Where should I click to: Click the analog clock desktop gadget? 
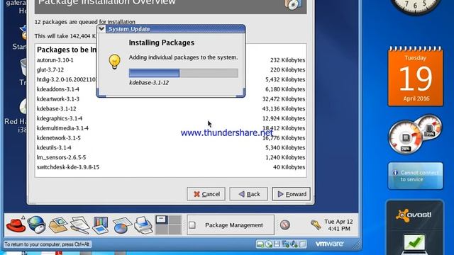pyautogui.click(x=416, y=6)
